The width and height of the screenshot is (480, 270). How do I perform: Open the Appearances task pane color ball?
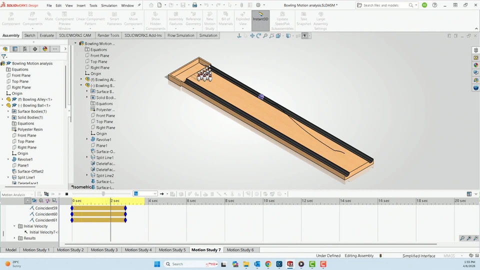coord(475,65)
